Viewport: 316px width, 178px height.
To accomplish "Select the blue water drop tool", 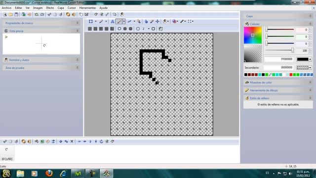I will [146, 21].
